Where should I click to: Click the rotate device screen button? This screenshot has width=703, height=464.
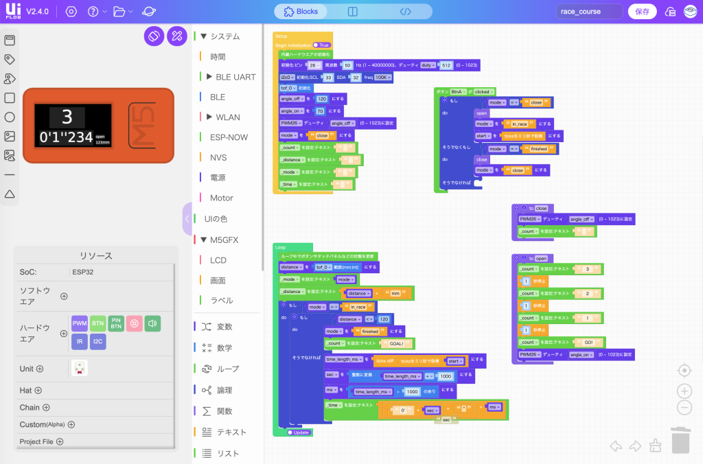click(x=154, y=36)
